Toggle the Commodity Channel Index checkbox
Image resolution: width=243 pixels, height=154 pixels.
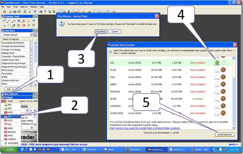(31, 56)
